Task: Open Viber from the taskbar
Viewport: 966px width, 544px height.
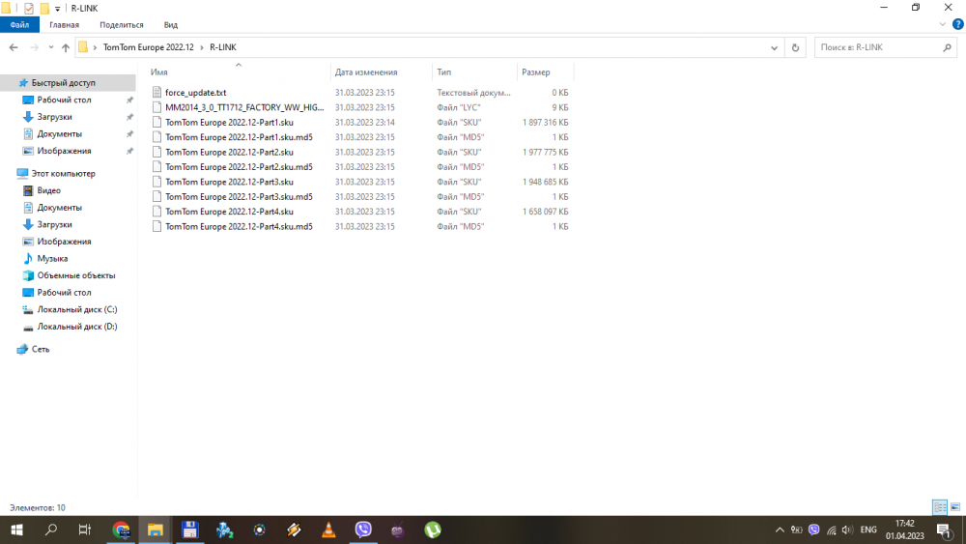Action: coord(363,530)
